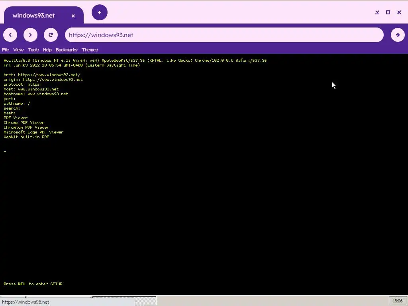Viewport: 408px width, 306px height.
Task: Navigate with the go arrow beside the URL bar
Action: pos(398,35)
